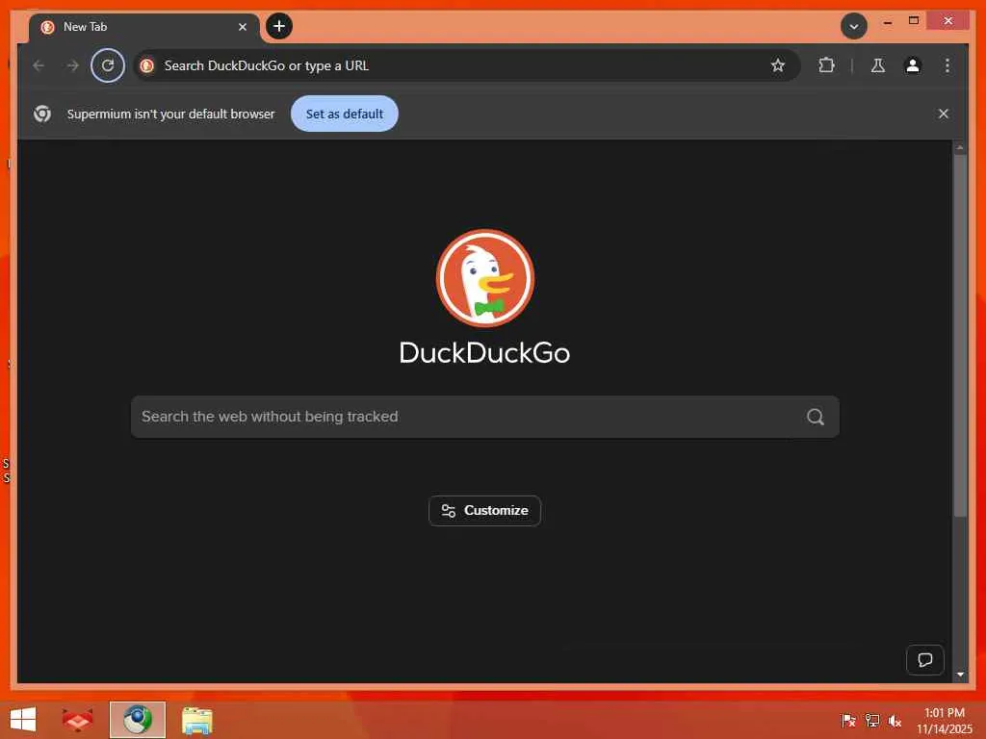Click the back navigation arrow

[39, 65]
